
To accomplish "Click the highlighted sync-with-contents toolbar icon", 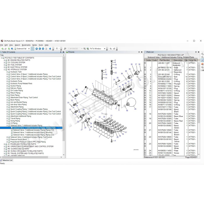I will pyautogui.click(x=32, y=49).
